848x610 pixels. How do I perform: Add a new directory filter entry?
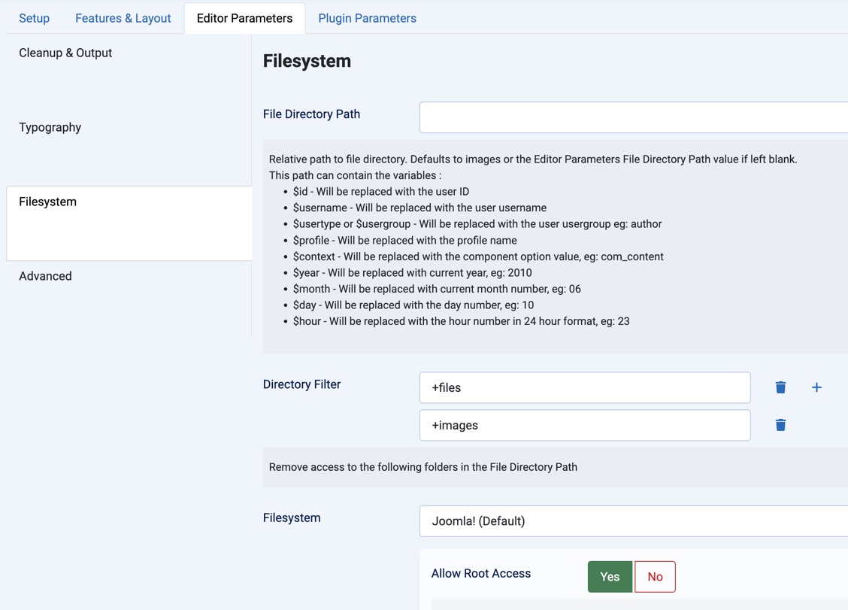[816, 387]
